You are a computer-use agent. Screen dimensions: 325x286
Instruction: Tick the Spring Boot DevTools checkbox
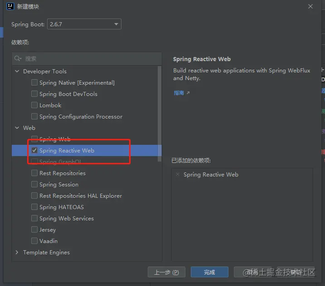coord(34,94)
